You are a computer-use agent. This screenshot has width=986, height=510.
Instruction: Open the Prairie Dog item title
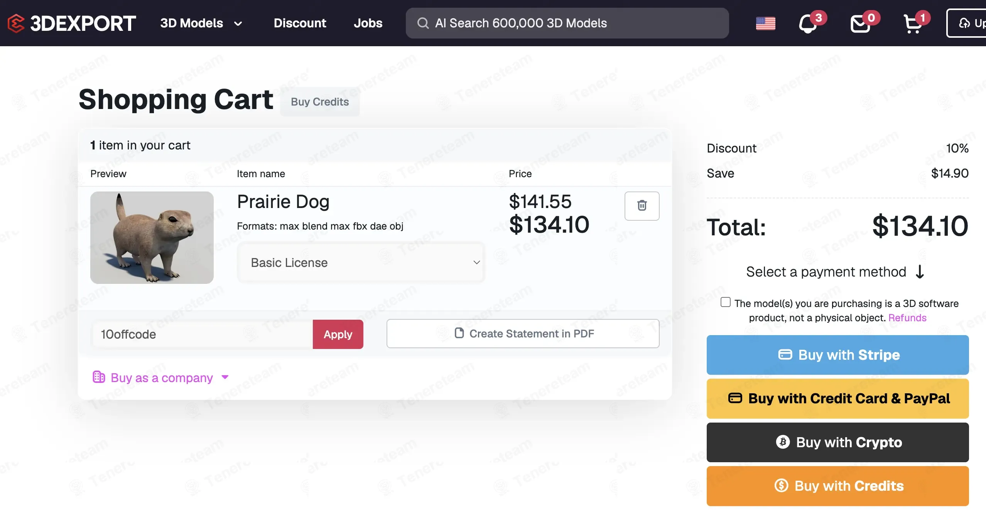pos(283,201)
